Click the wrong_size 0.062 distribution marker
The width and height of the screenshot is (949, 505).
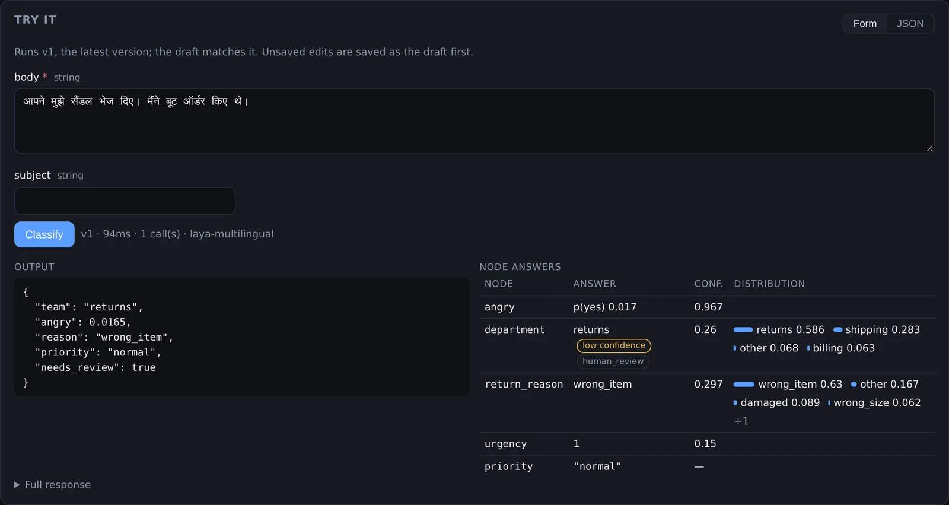[829, 403]
